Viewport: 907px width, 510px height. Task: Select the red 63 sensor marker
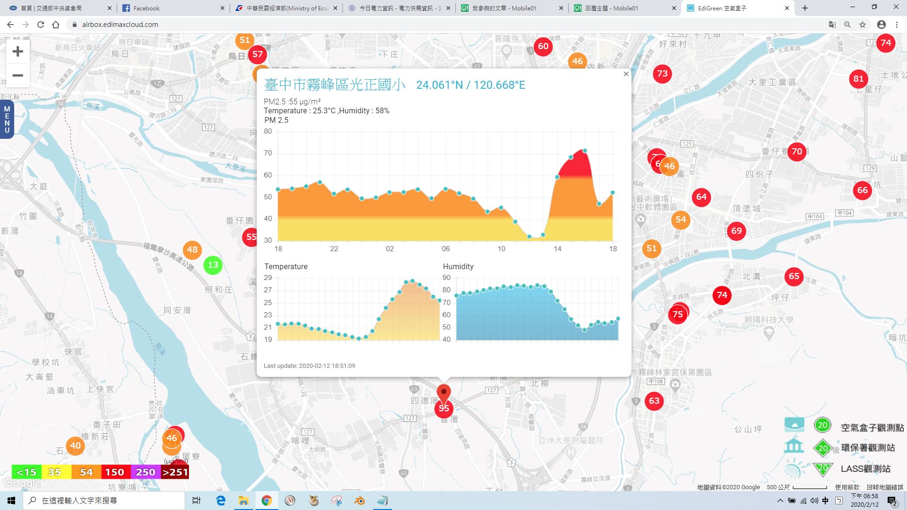coord(654,401)
